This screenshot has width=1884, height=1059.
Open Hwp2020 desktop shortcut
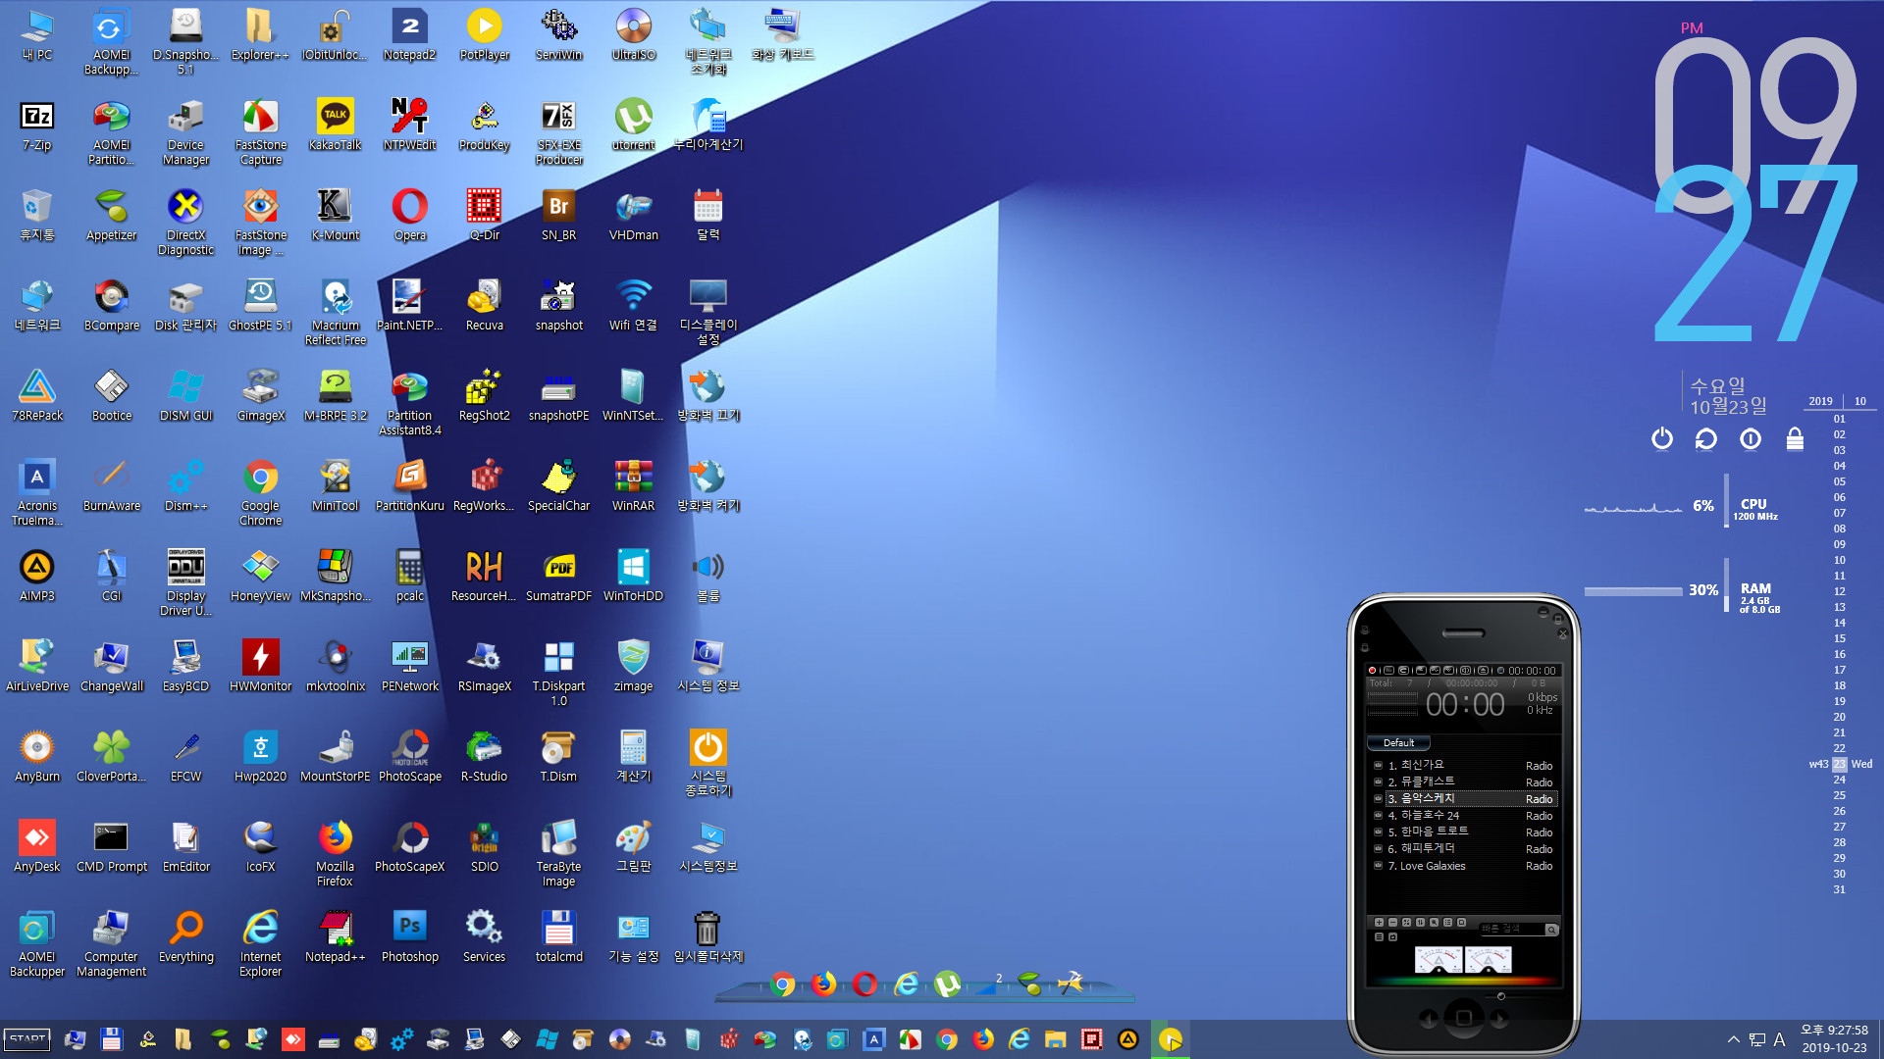tap(260, 757)
